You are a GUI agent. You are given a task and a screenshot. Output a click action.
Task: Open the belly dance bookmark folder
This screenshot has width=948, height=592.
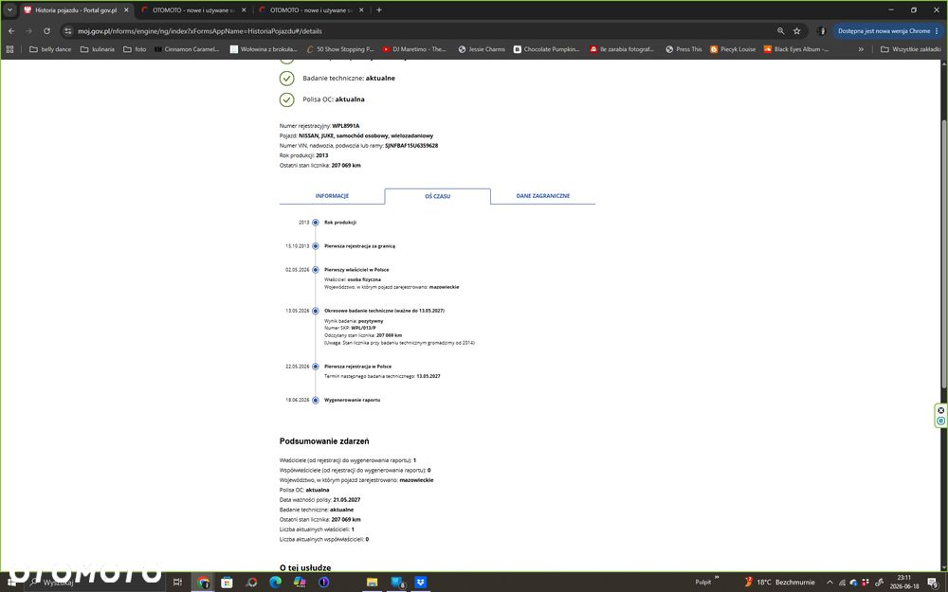50,49
